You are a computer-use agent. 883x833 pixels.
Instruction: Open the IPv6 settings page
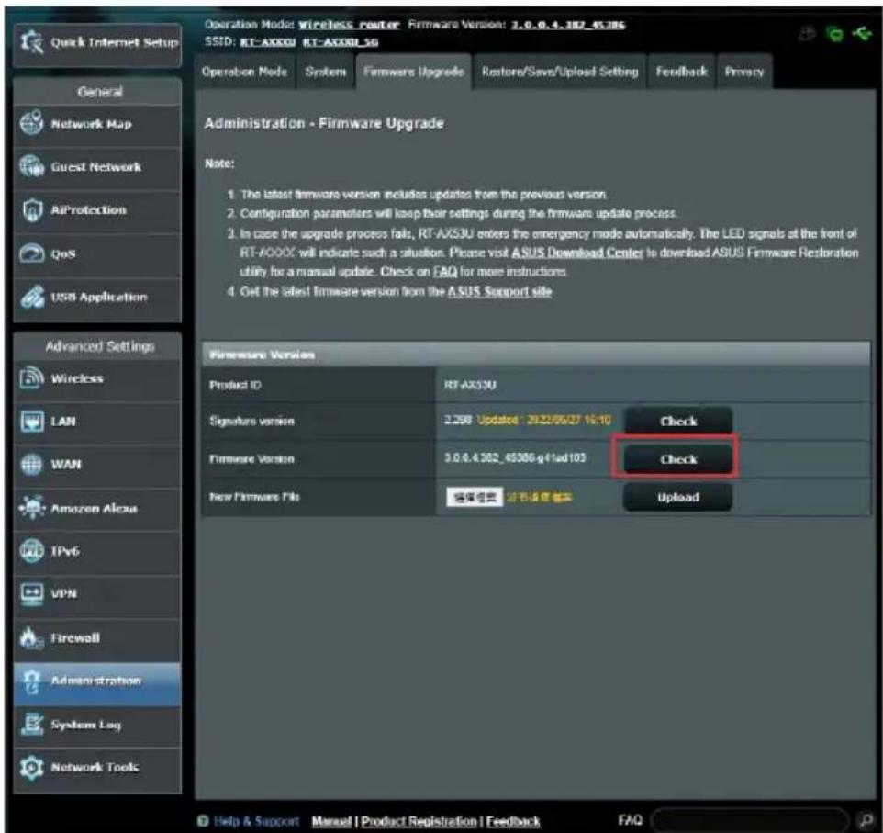pos(97,551)
